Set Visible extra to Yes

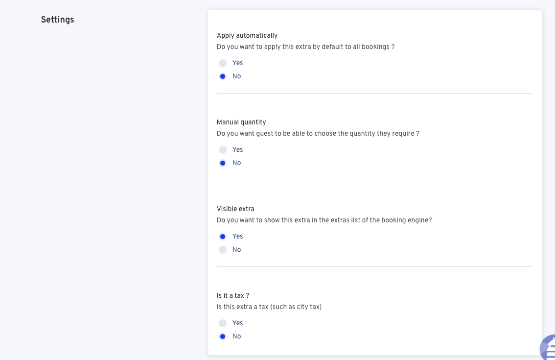[223, 237]
